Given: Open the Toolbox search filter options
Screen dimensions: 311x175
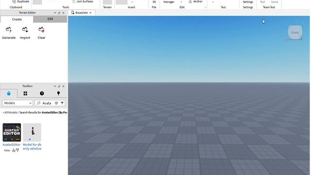Looking at the screenshot, I should (x=62, y=103).
